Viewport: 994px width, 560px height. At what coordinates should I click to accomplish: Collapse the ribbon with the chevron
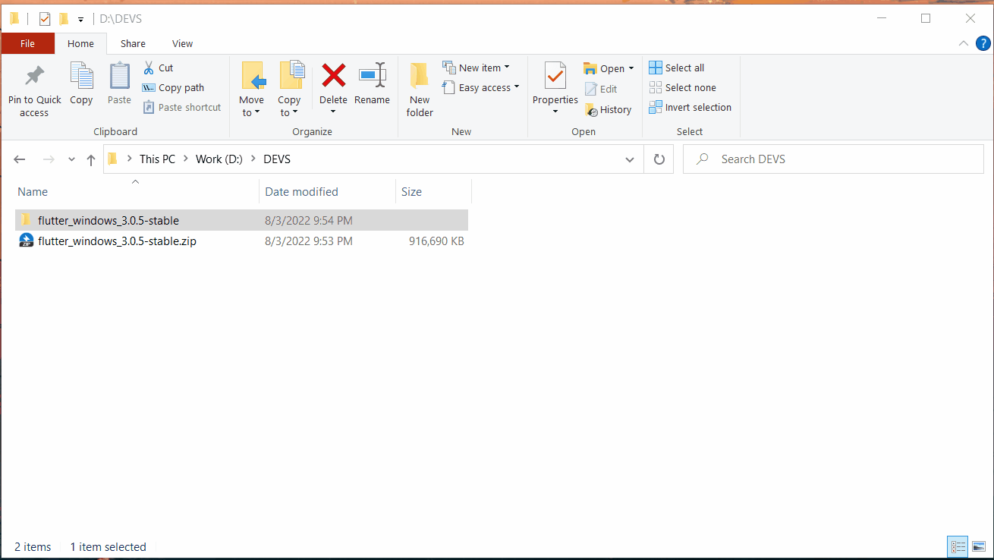click(963, 44)
